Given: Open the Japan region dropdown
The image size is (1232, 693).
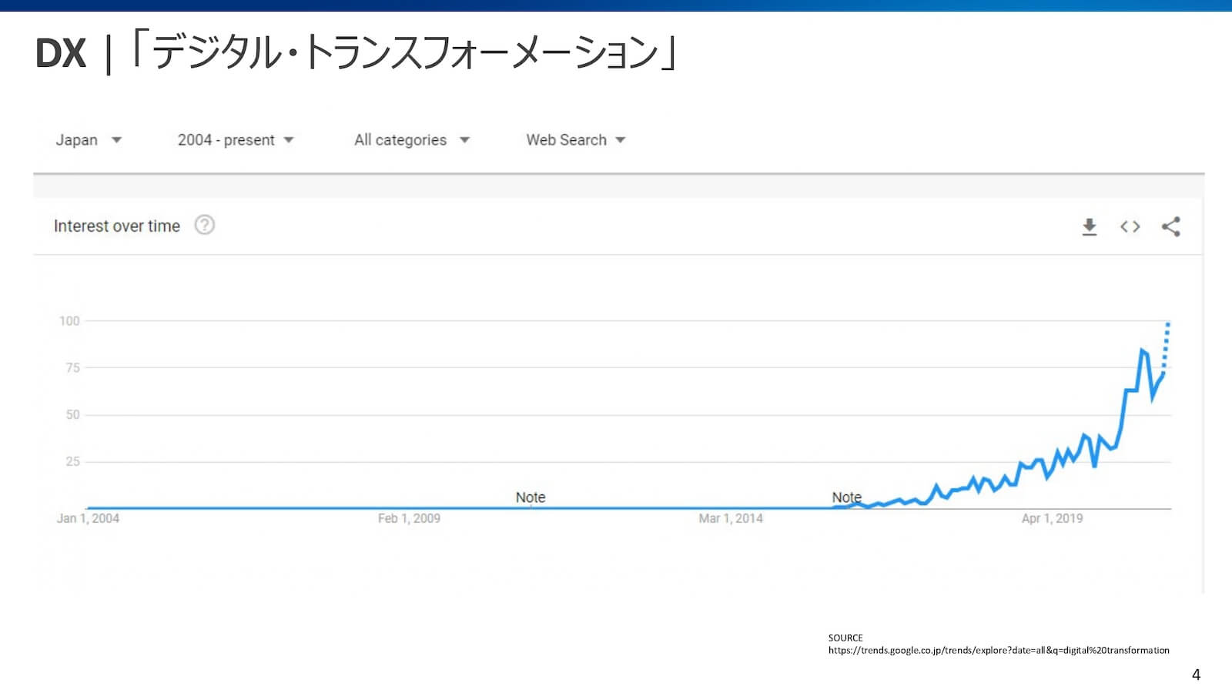Looking at the screenshot, I should tap(89, 139).
